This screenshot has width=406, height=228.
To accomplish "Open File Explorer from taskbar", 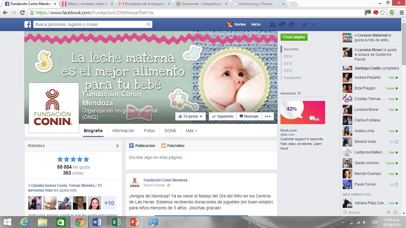I will pos(42,222).
